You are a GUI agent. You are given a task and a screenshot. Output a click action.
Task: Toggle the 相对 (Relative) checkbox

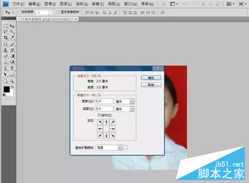pos(99,115)
